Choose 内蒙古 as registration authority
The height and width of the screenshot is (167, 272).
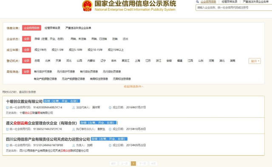click(91, 61)
